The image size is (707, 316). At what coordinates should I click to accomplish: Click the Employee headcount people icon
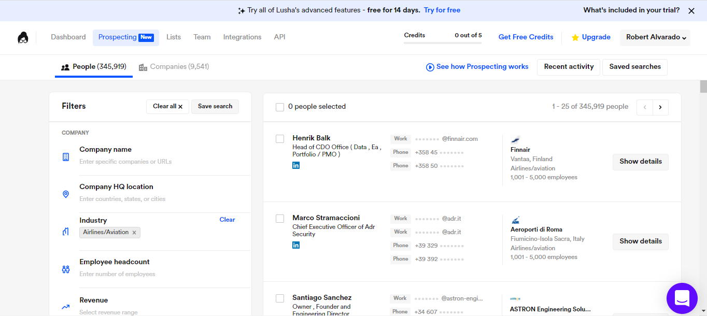66,269
